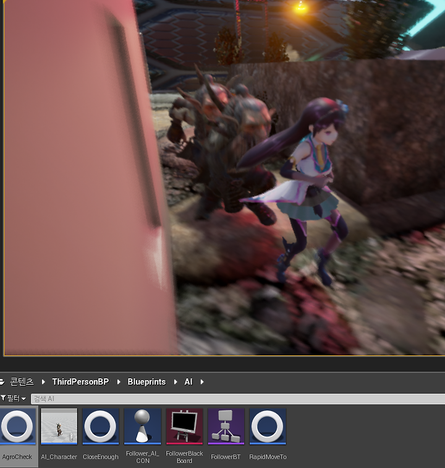Image resolution: width=445 pixels, height=468 pixels.
Task: Open the FollowerBT behavior tree asset
Action: 226,426
